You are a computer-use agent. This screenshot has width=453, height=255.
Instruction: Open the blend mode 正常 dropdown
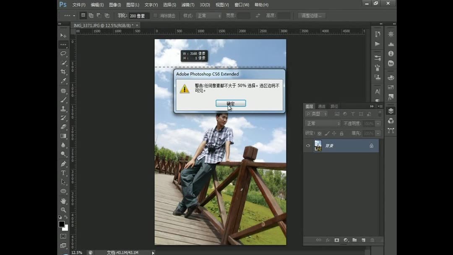[x=323, y=123]
